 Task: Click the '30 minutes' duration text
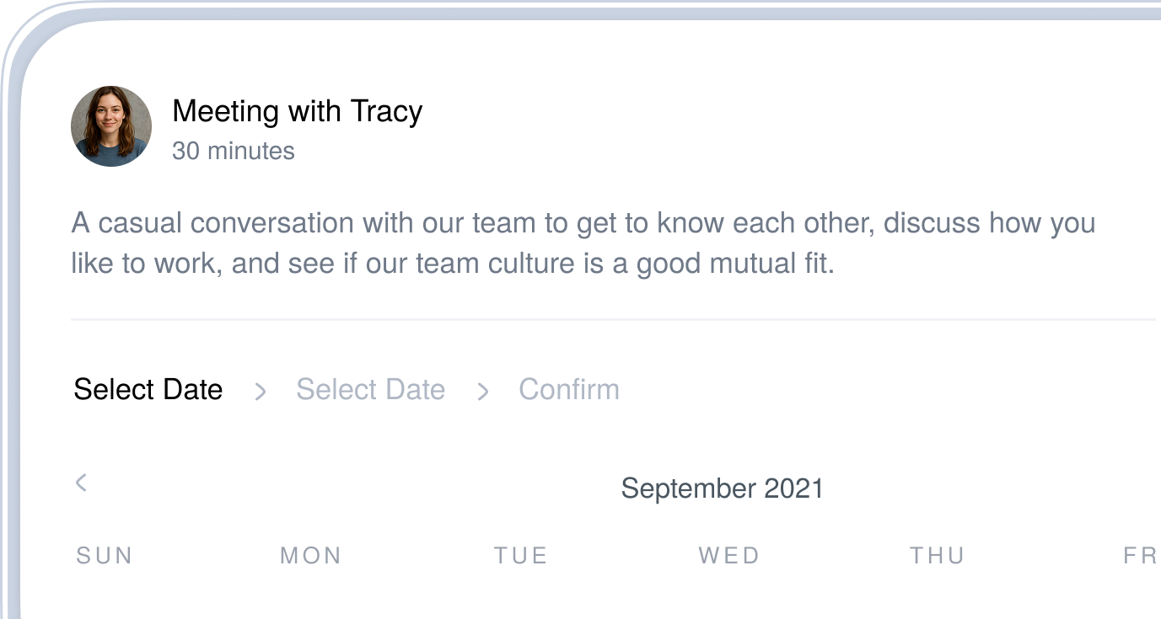(x=234, y=152)
